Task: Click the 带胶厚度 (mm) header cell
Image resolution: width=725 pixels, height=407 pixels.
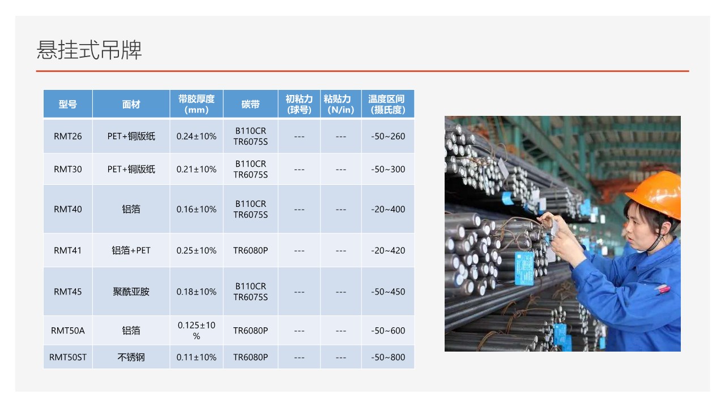Action: tap(197, 104)
